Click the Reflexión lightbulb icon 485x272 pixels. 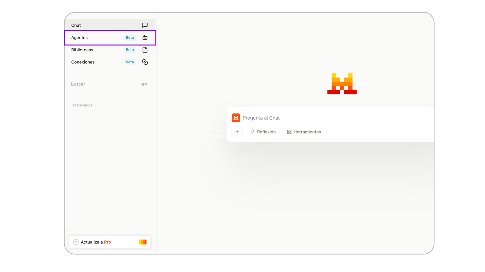pyautogui.click(x=252, y=132)
